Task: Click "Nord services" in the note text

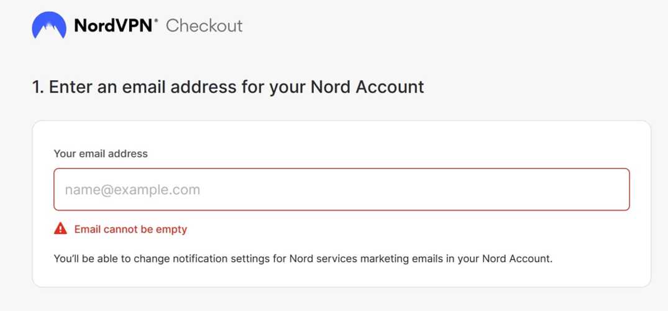Action: 321,258
